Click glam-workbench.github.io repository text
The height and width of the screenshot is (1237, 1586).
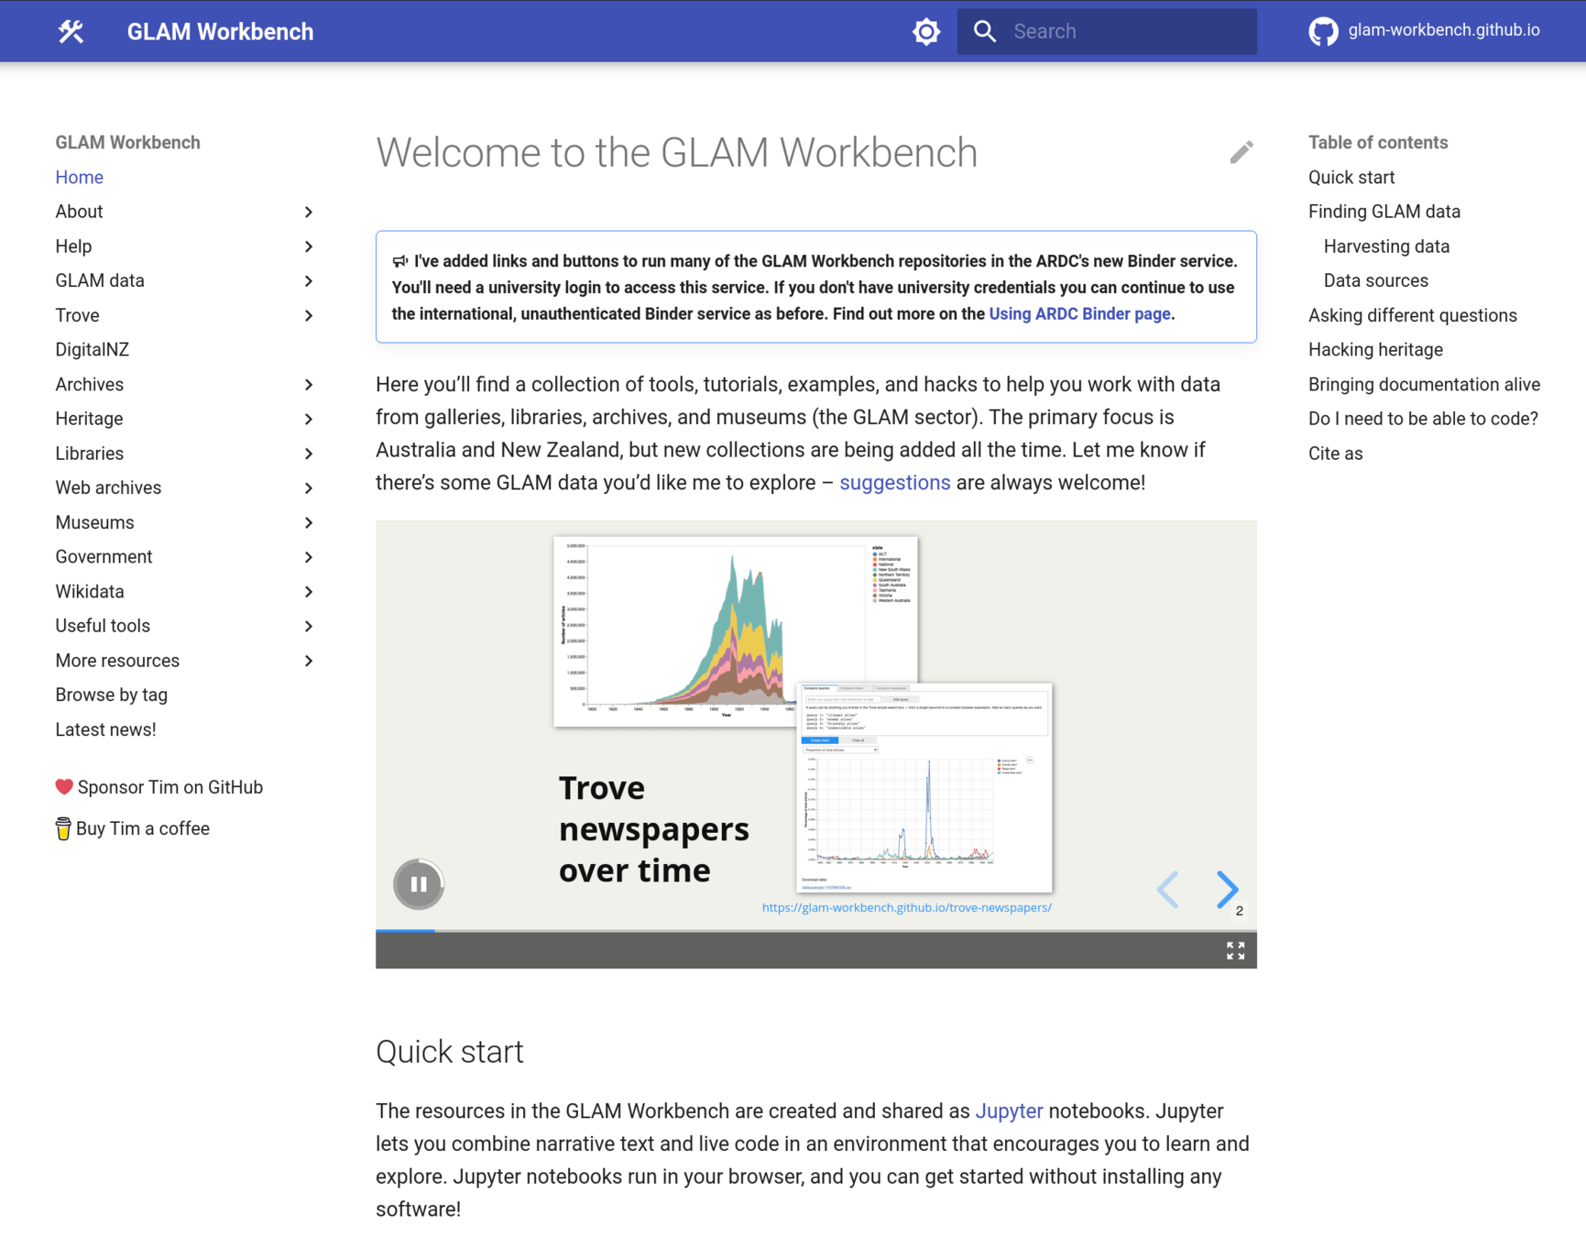click(1443, 30)
